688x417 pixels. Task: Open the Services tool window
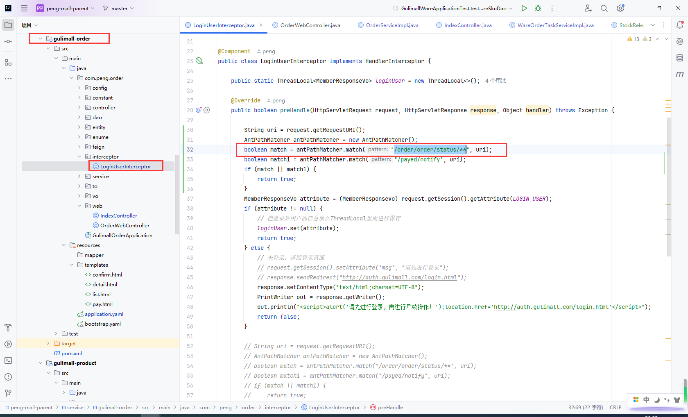8,344
